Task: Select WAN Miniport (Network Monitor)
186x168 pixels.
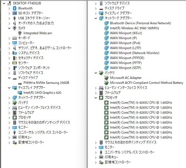Action: pos(135,53)
